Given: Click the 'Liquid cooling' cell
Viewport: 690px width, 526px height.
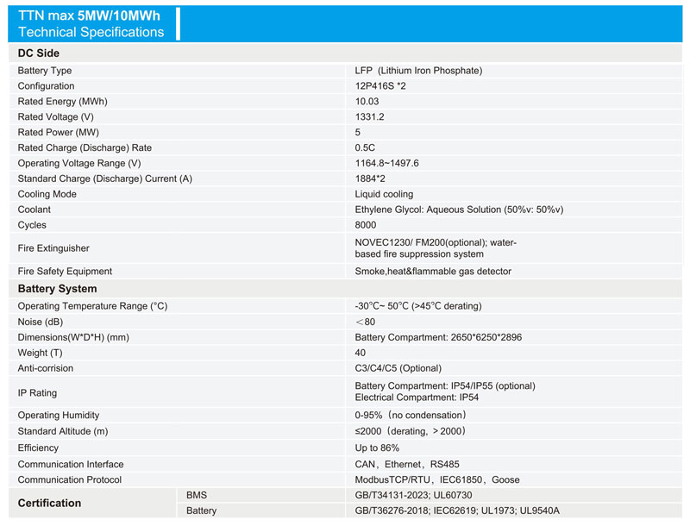Looking at the screenshot, I should coord(384,195).
